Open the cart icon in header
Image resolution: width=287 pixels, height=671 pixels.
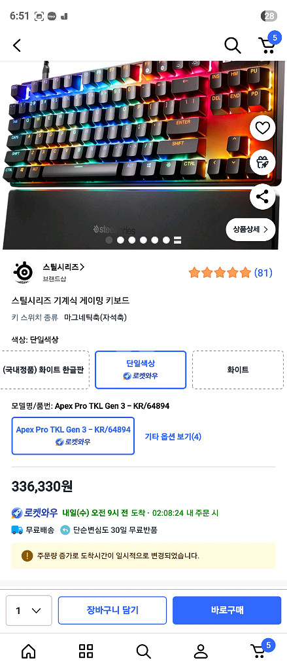pyautogui.click(x=267, y=44)
